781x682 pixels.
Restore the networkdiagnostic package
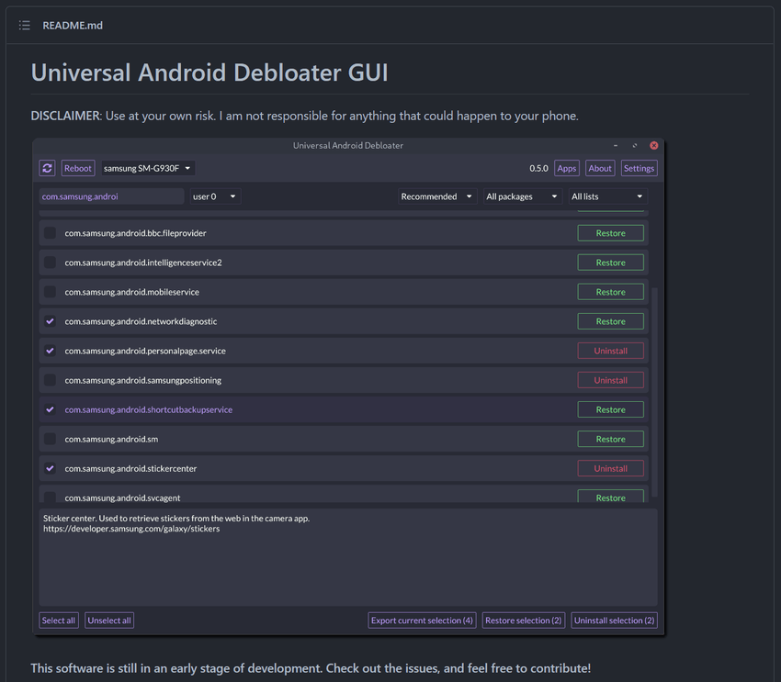click(x=611, y=321)
